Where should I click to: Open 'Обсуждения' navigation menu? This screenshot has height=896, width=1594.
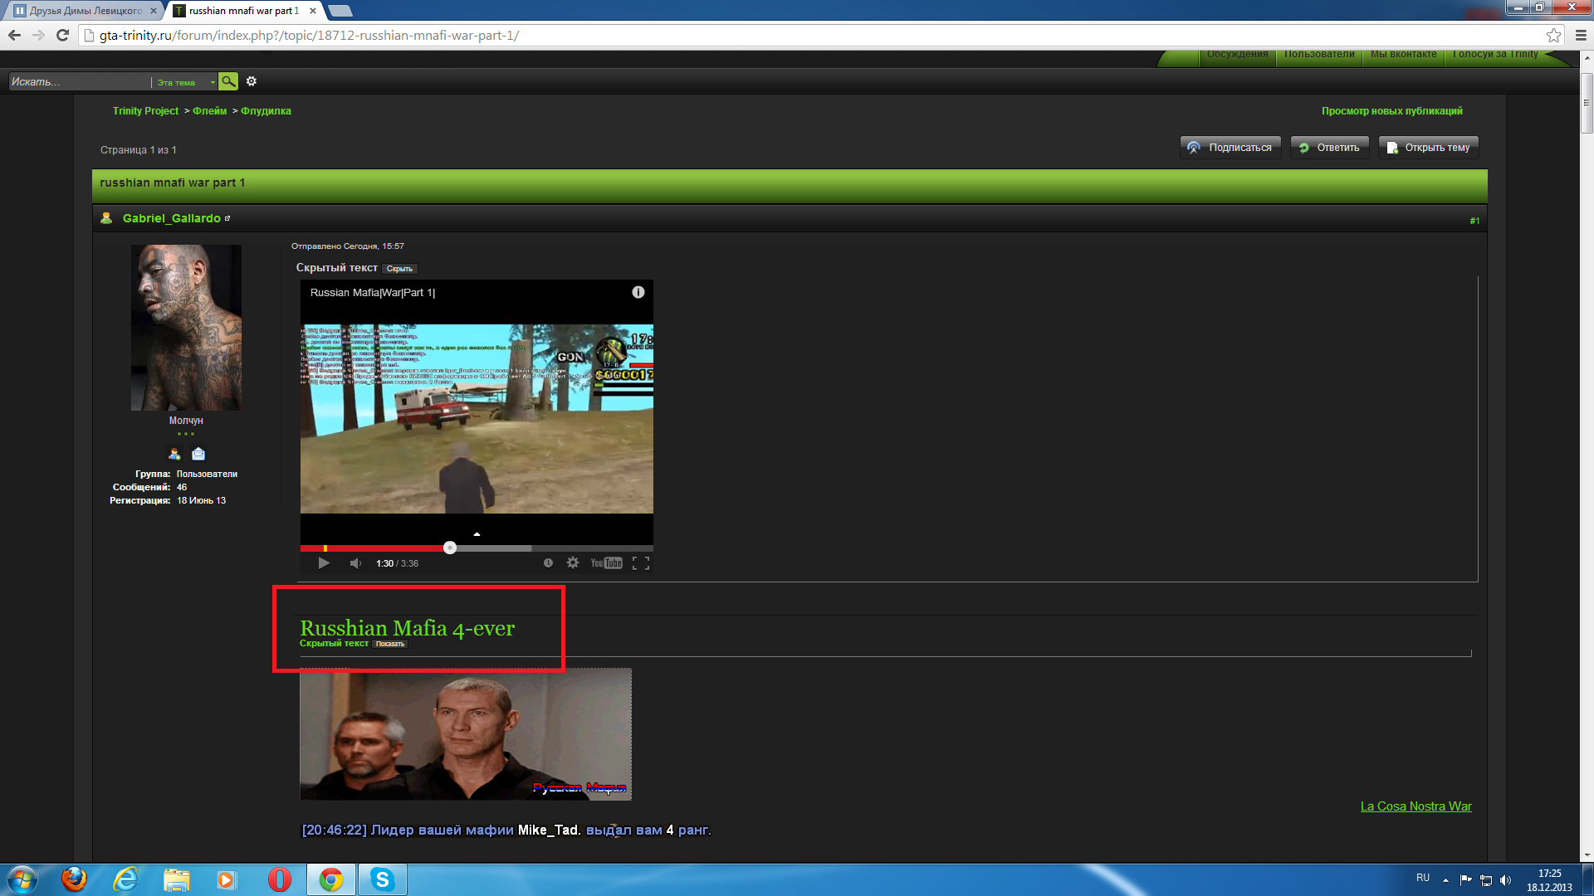[1237, 55]
